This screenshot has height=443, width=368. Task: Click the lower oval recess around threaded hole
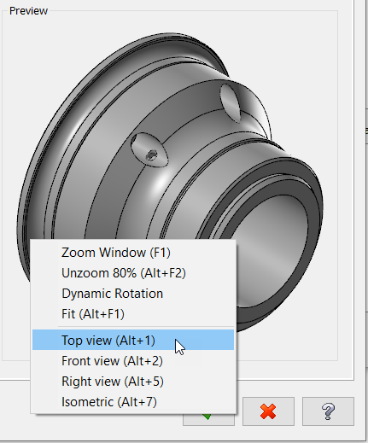149,150
